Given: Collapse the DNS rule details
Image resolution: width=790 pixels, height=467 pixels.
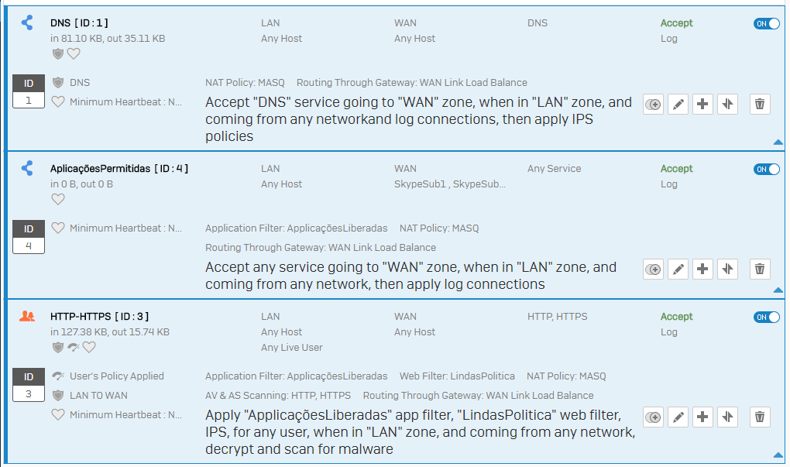Looking at the screenshot, I should [777, 143].
